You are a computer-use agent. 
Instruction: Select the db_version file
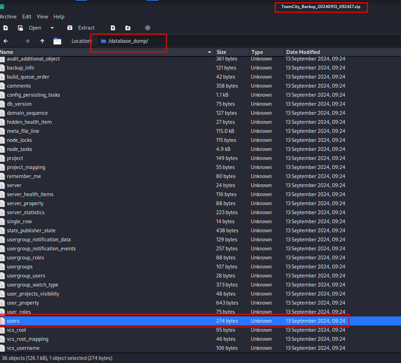coord(200,104)
